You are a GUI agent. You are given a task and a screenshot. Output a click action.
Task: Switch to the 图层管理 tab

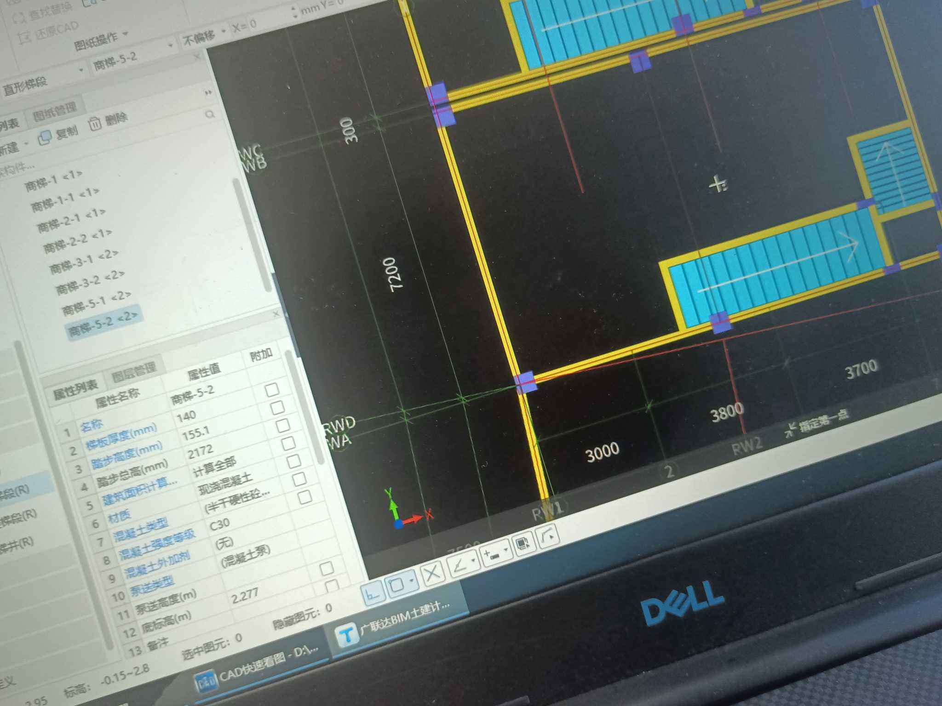[x=134, y=372]
